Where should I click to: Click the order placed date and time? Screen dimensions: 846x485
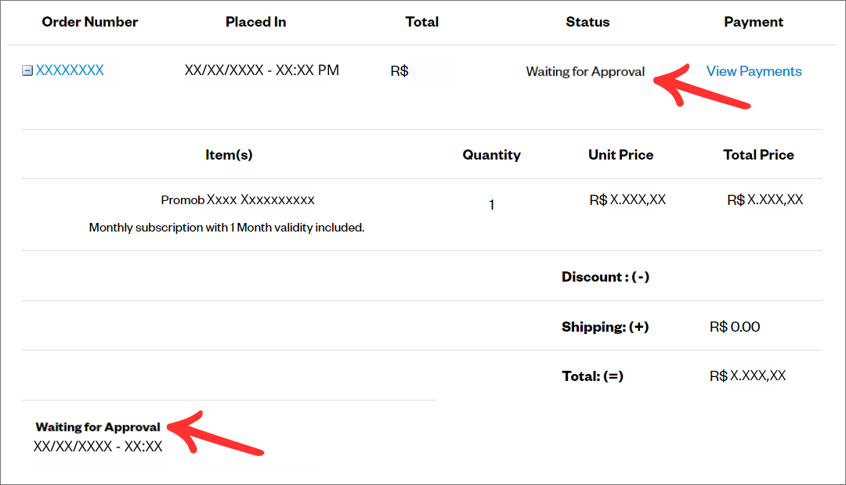pos(262,70)
